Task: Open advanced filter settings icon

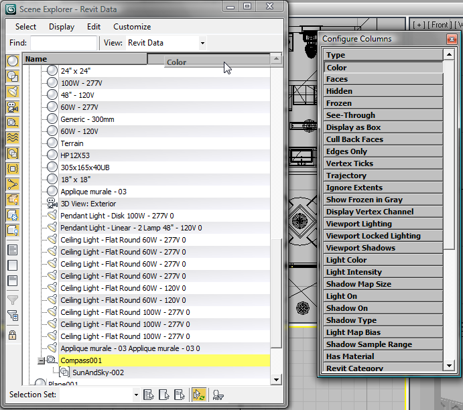Action: [13, 316]
